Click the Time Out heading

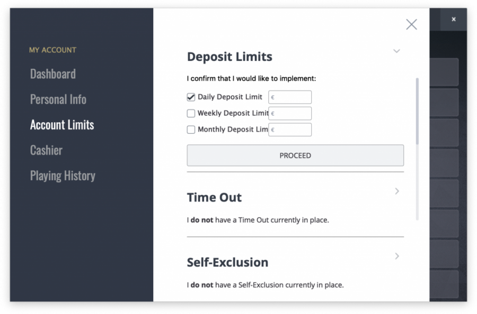click(x=214, y=198)
